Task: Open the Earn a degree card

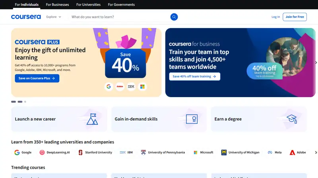Action: (x=259, y=119)
